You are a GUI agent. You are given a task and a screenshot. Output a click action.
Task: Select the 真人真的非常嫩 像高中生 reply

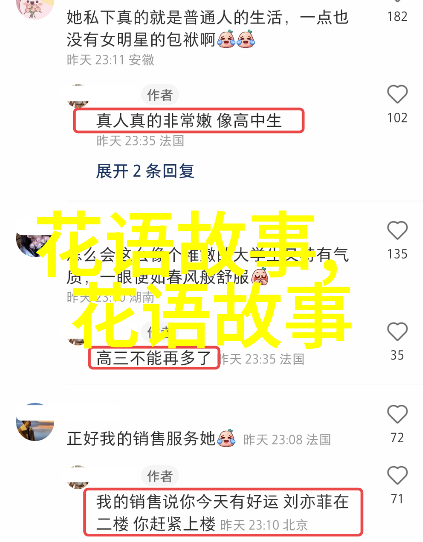coord(189,121)
